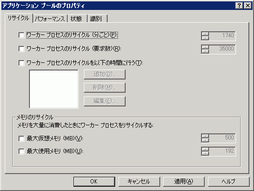Tick 最大仮想メモリ (MB) checkbox
Screen dimensions: 254x191
(x=21, y=139)
